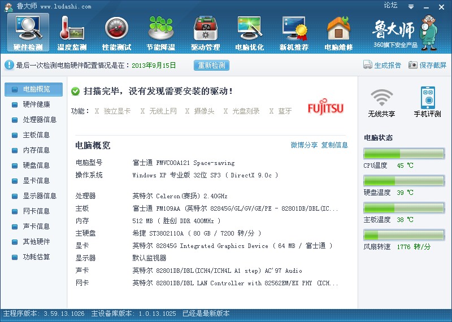Image resolution: width=452 pixels, height=322 pixels.
Task: Click the 蓝牙 feature indicator
Action: [280, 111]
